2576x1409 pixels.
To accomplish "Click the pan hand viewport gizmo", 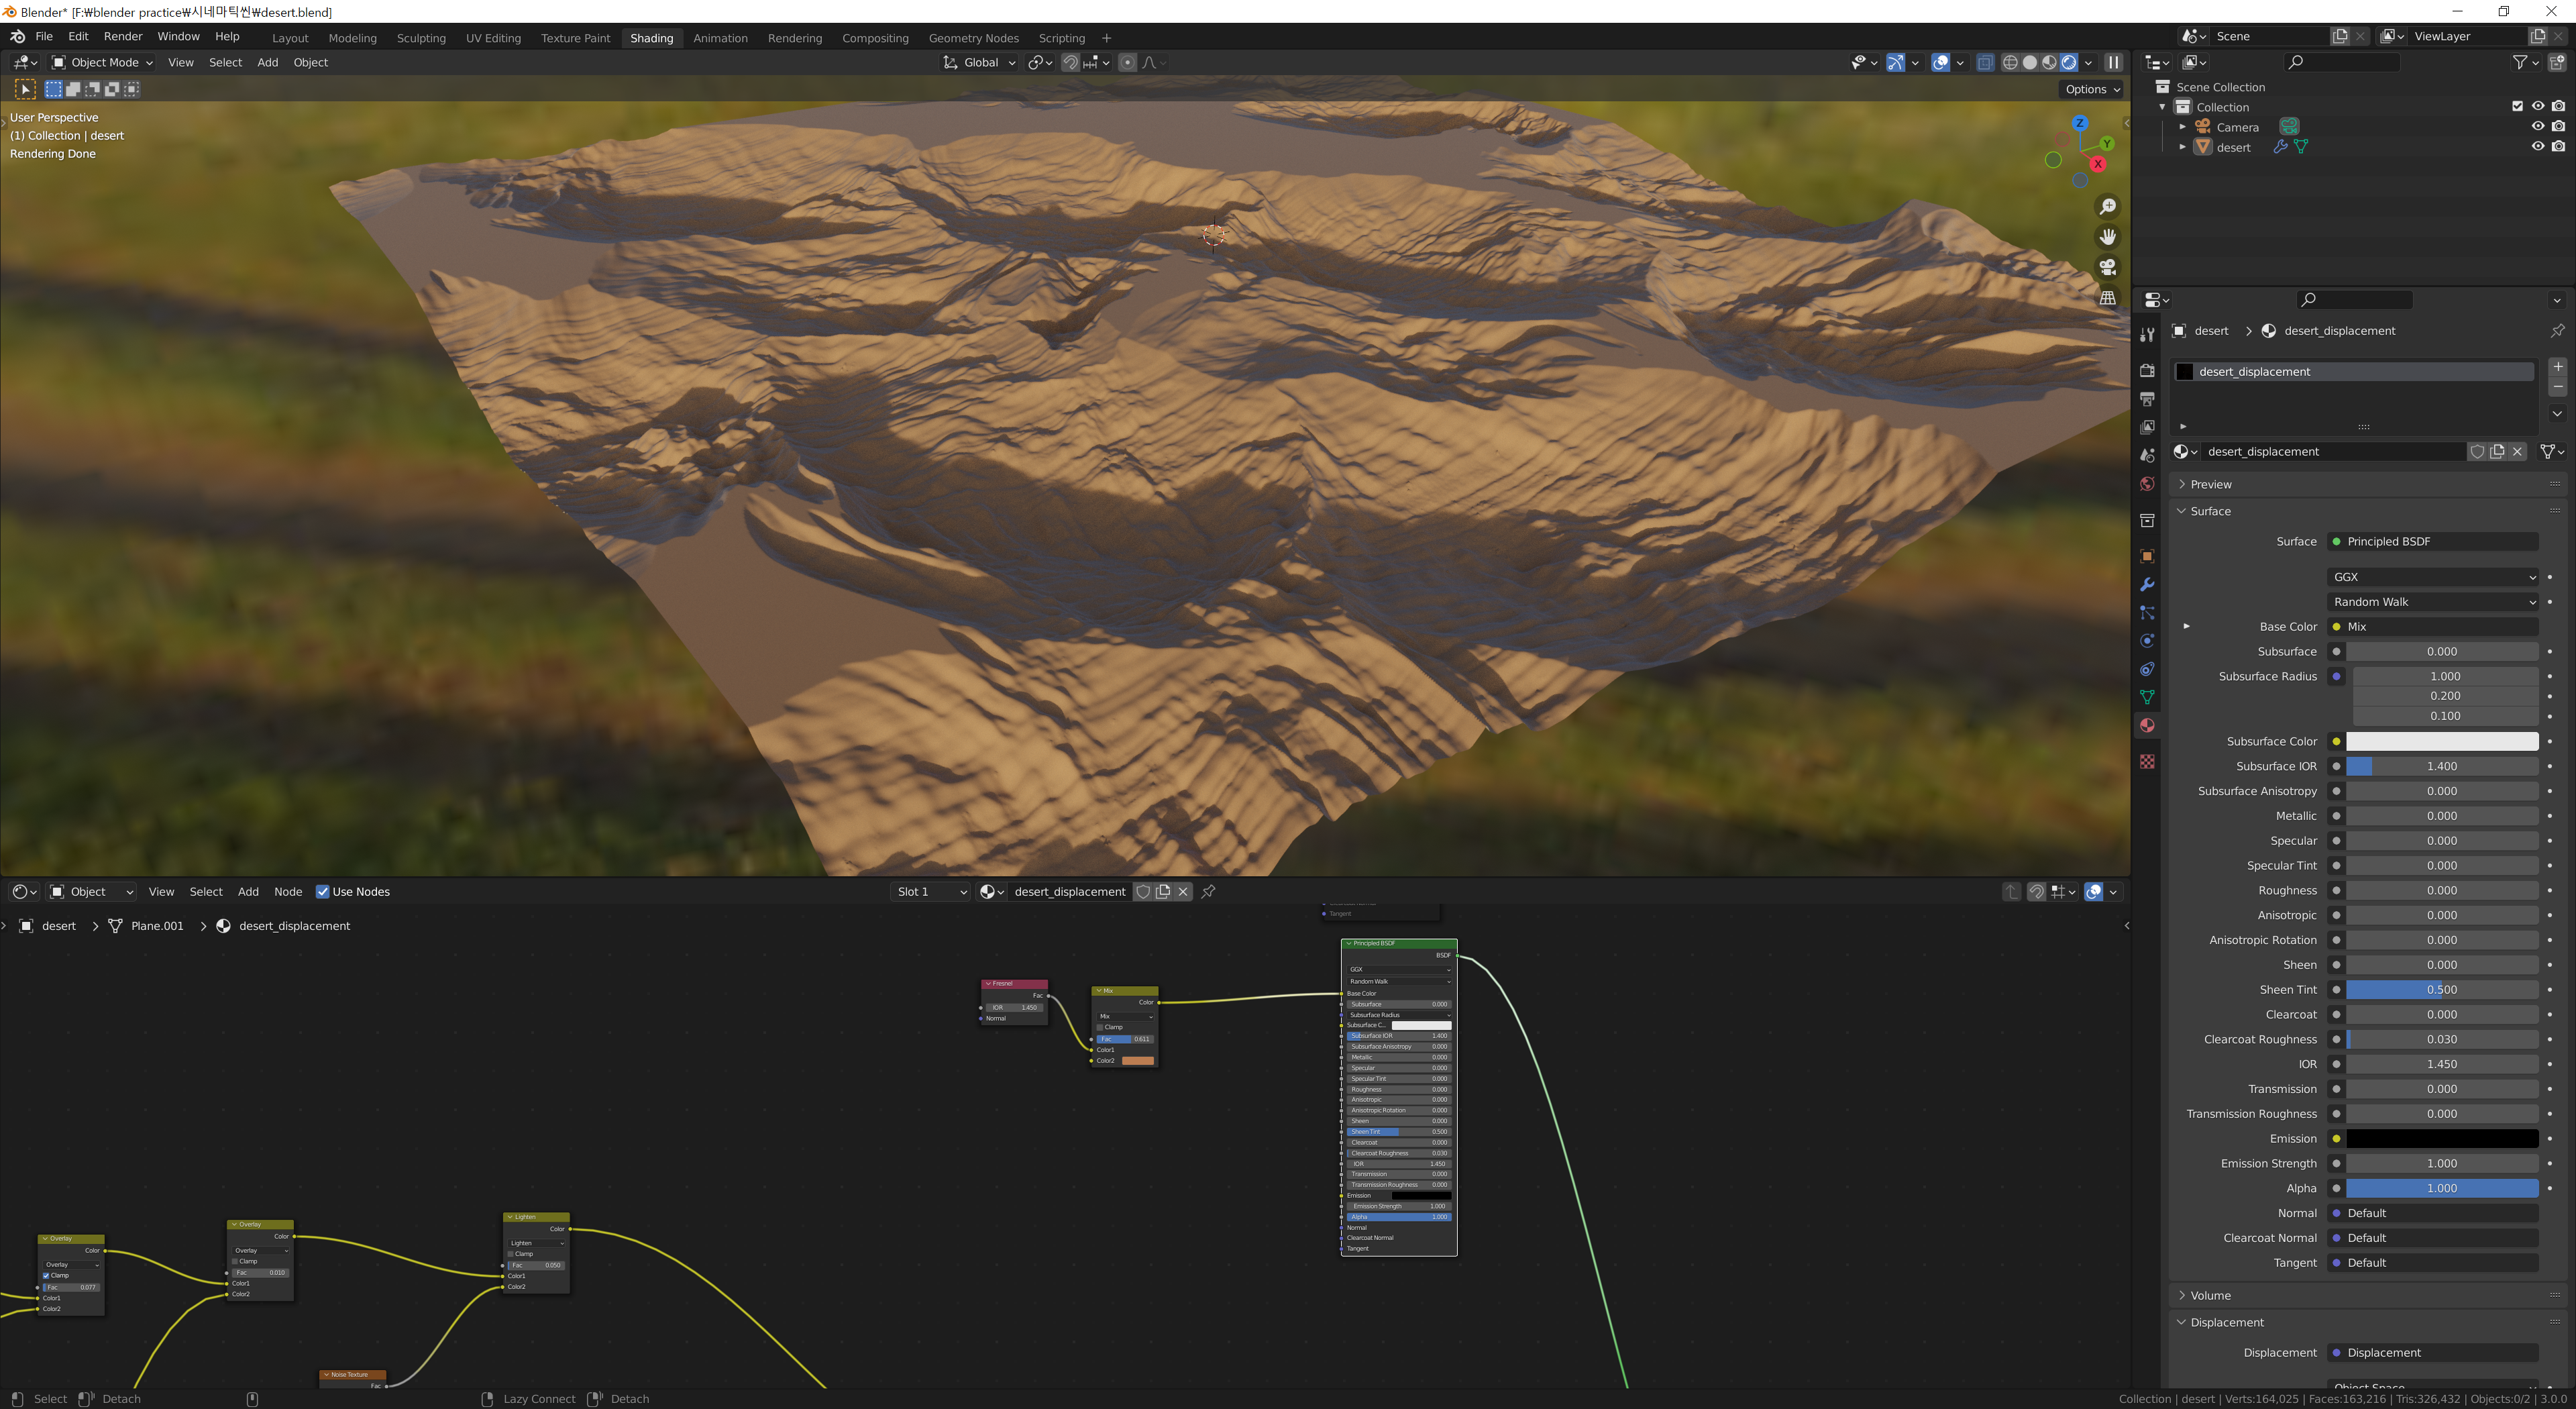I will coord(2107,237).
